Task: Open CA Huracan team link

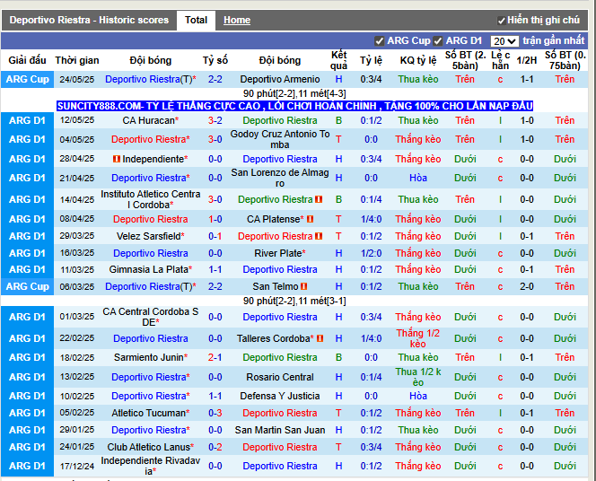Action: click(x=151, y=120)
